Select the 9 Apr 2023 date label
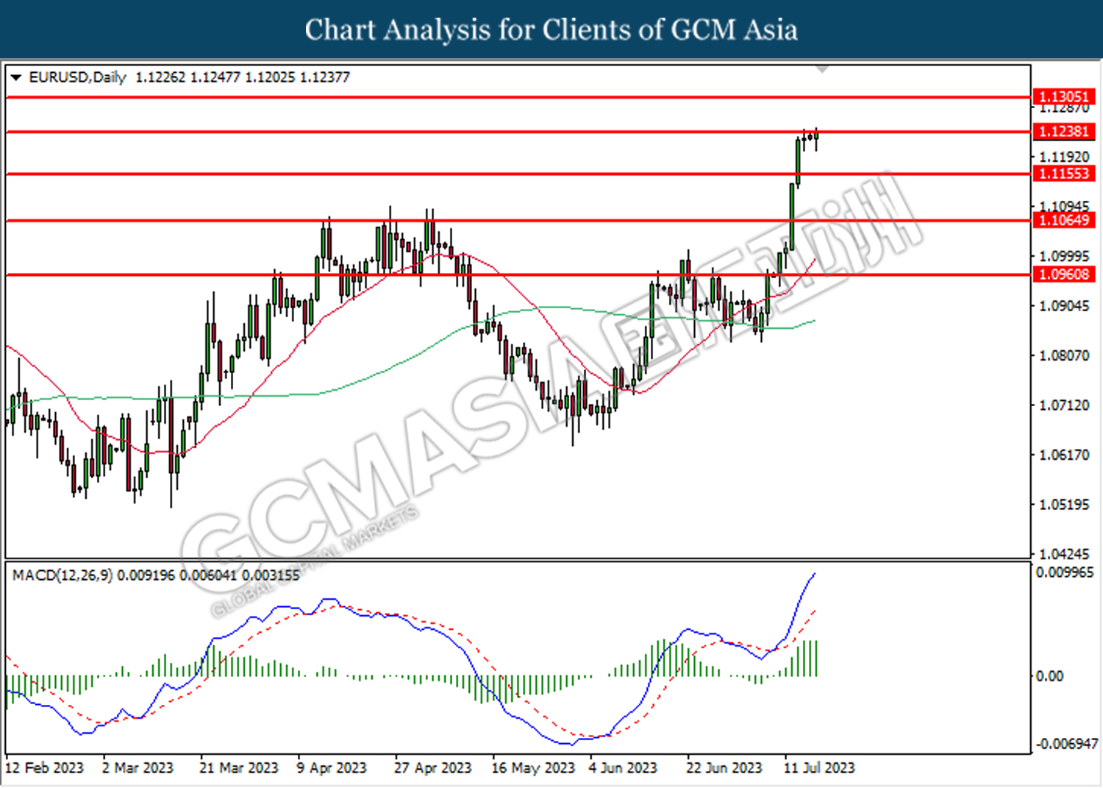The width and height of the screenshot is (1103, 788). [332, 768]
